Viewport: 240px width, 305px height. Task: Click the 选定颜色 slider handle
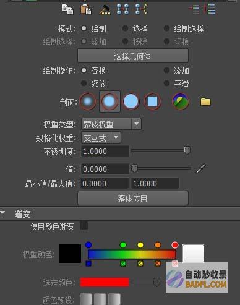pos(156,282)
